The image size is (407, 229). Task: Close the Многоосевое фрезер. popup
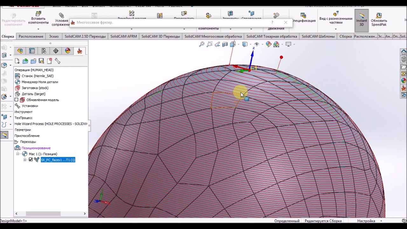286,22
